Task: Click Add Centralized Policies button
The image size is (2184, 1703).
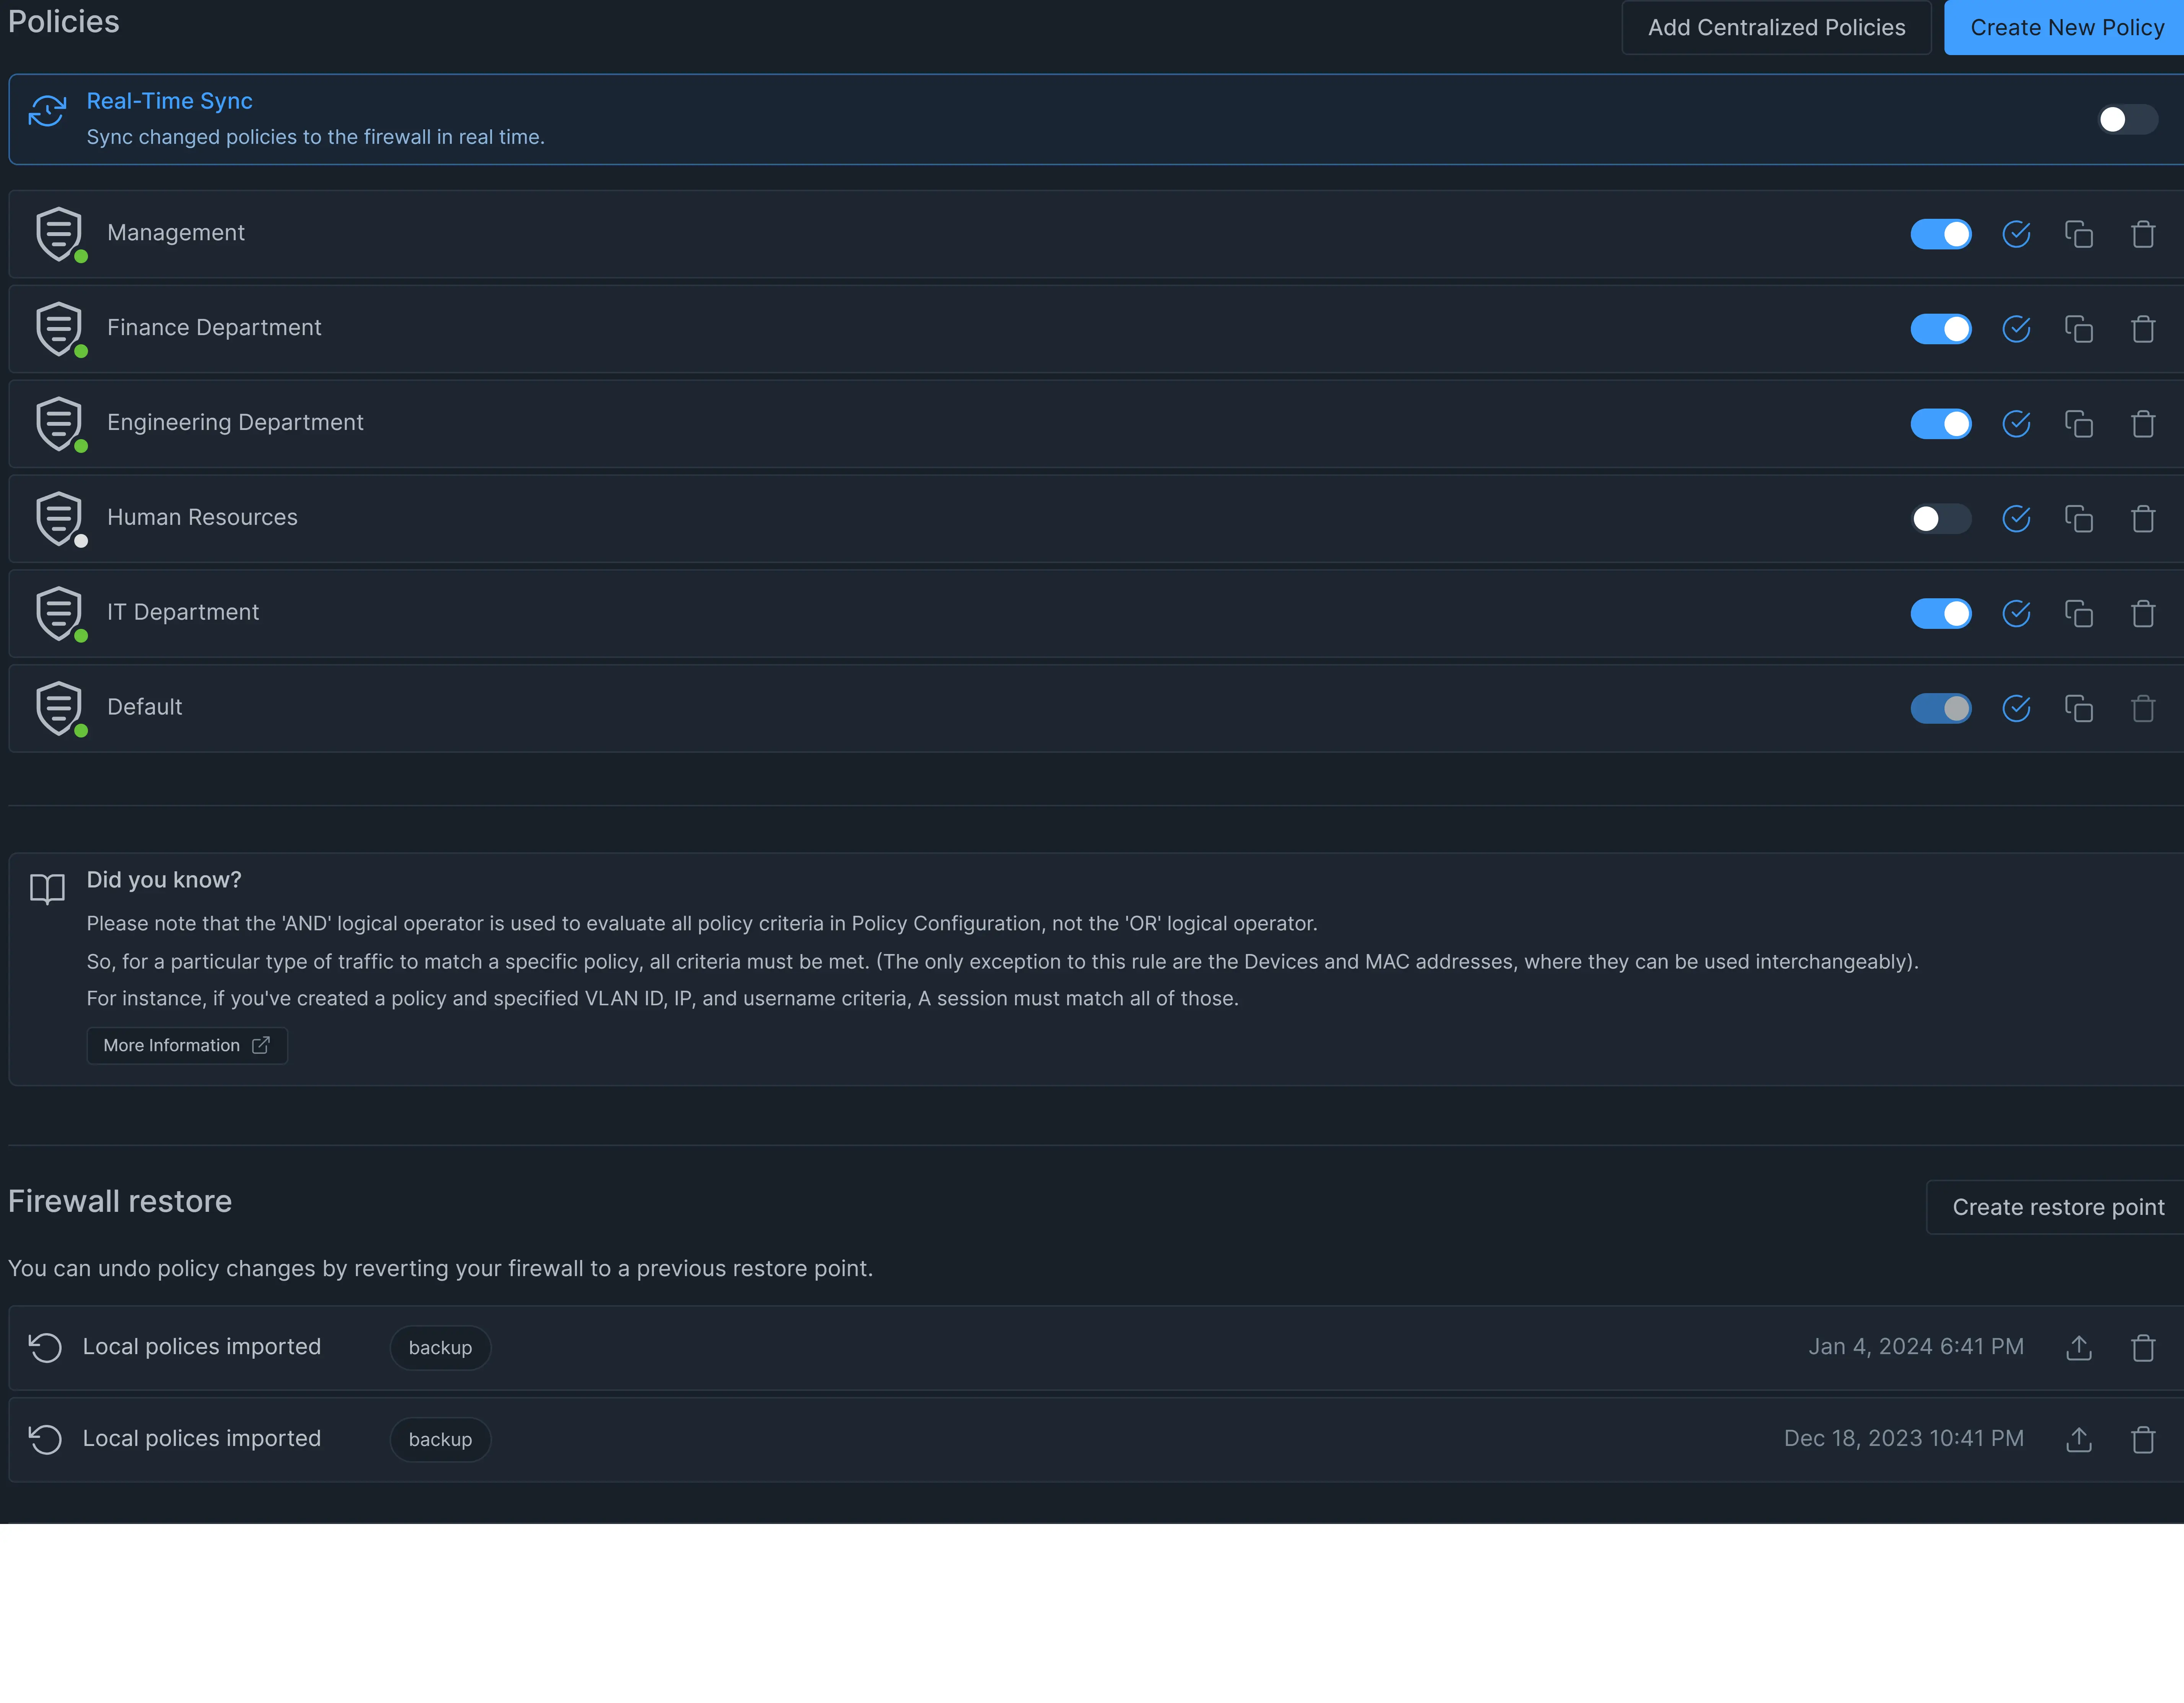Action: (x=1776, y=28)
